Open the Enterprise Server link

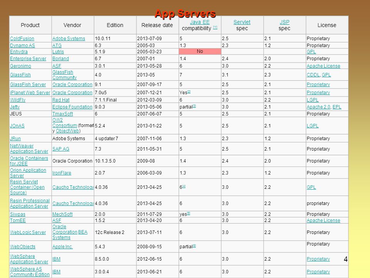28,59
